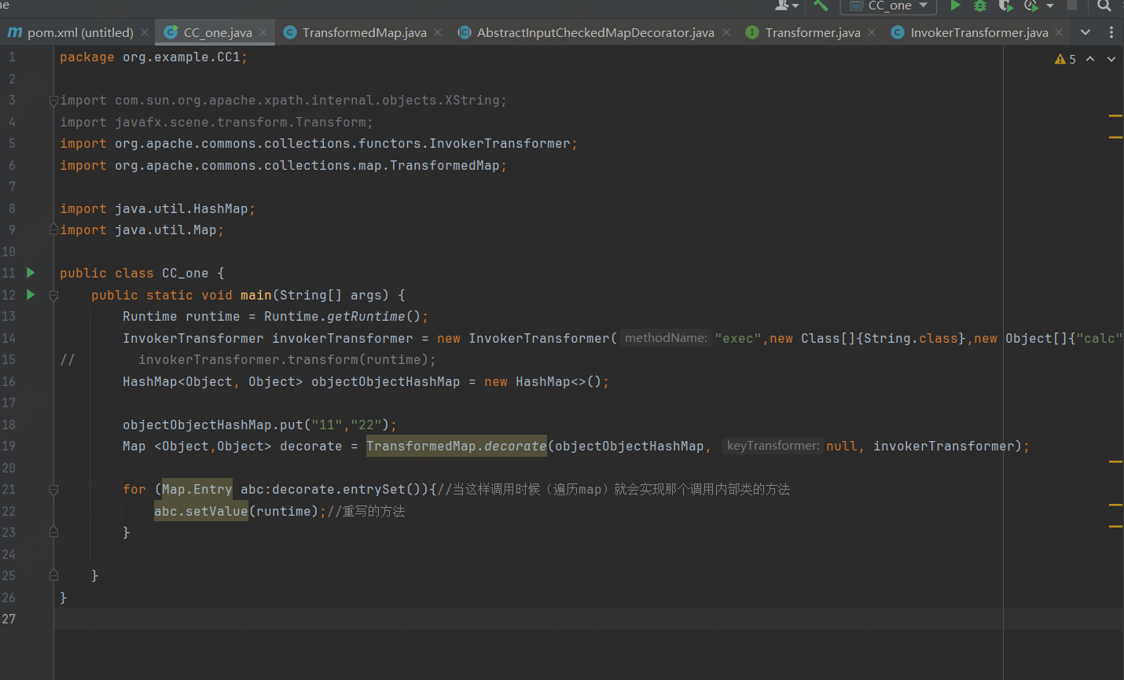Click the Build Project hammer icon
The width and height of the screenshot is (1124, 680).
[x=821, y=6]
